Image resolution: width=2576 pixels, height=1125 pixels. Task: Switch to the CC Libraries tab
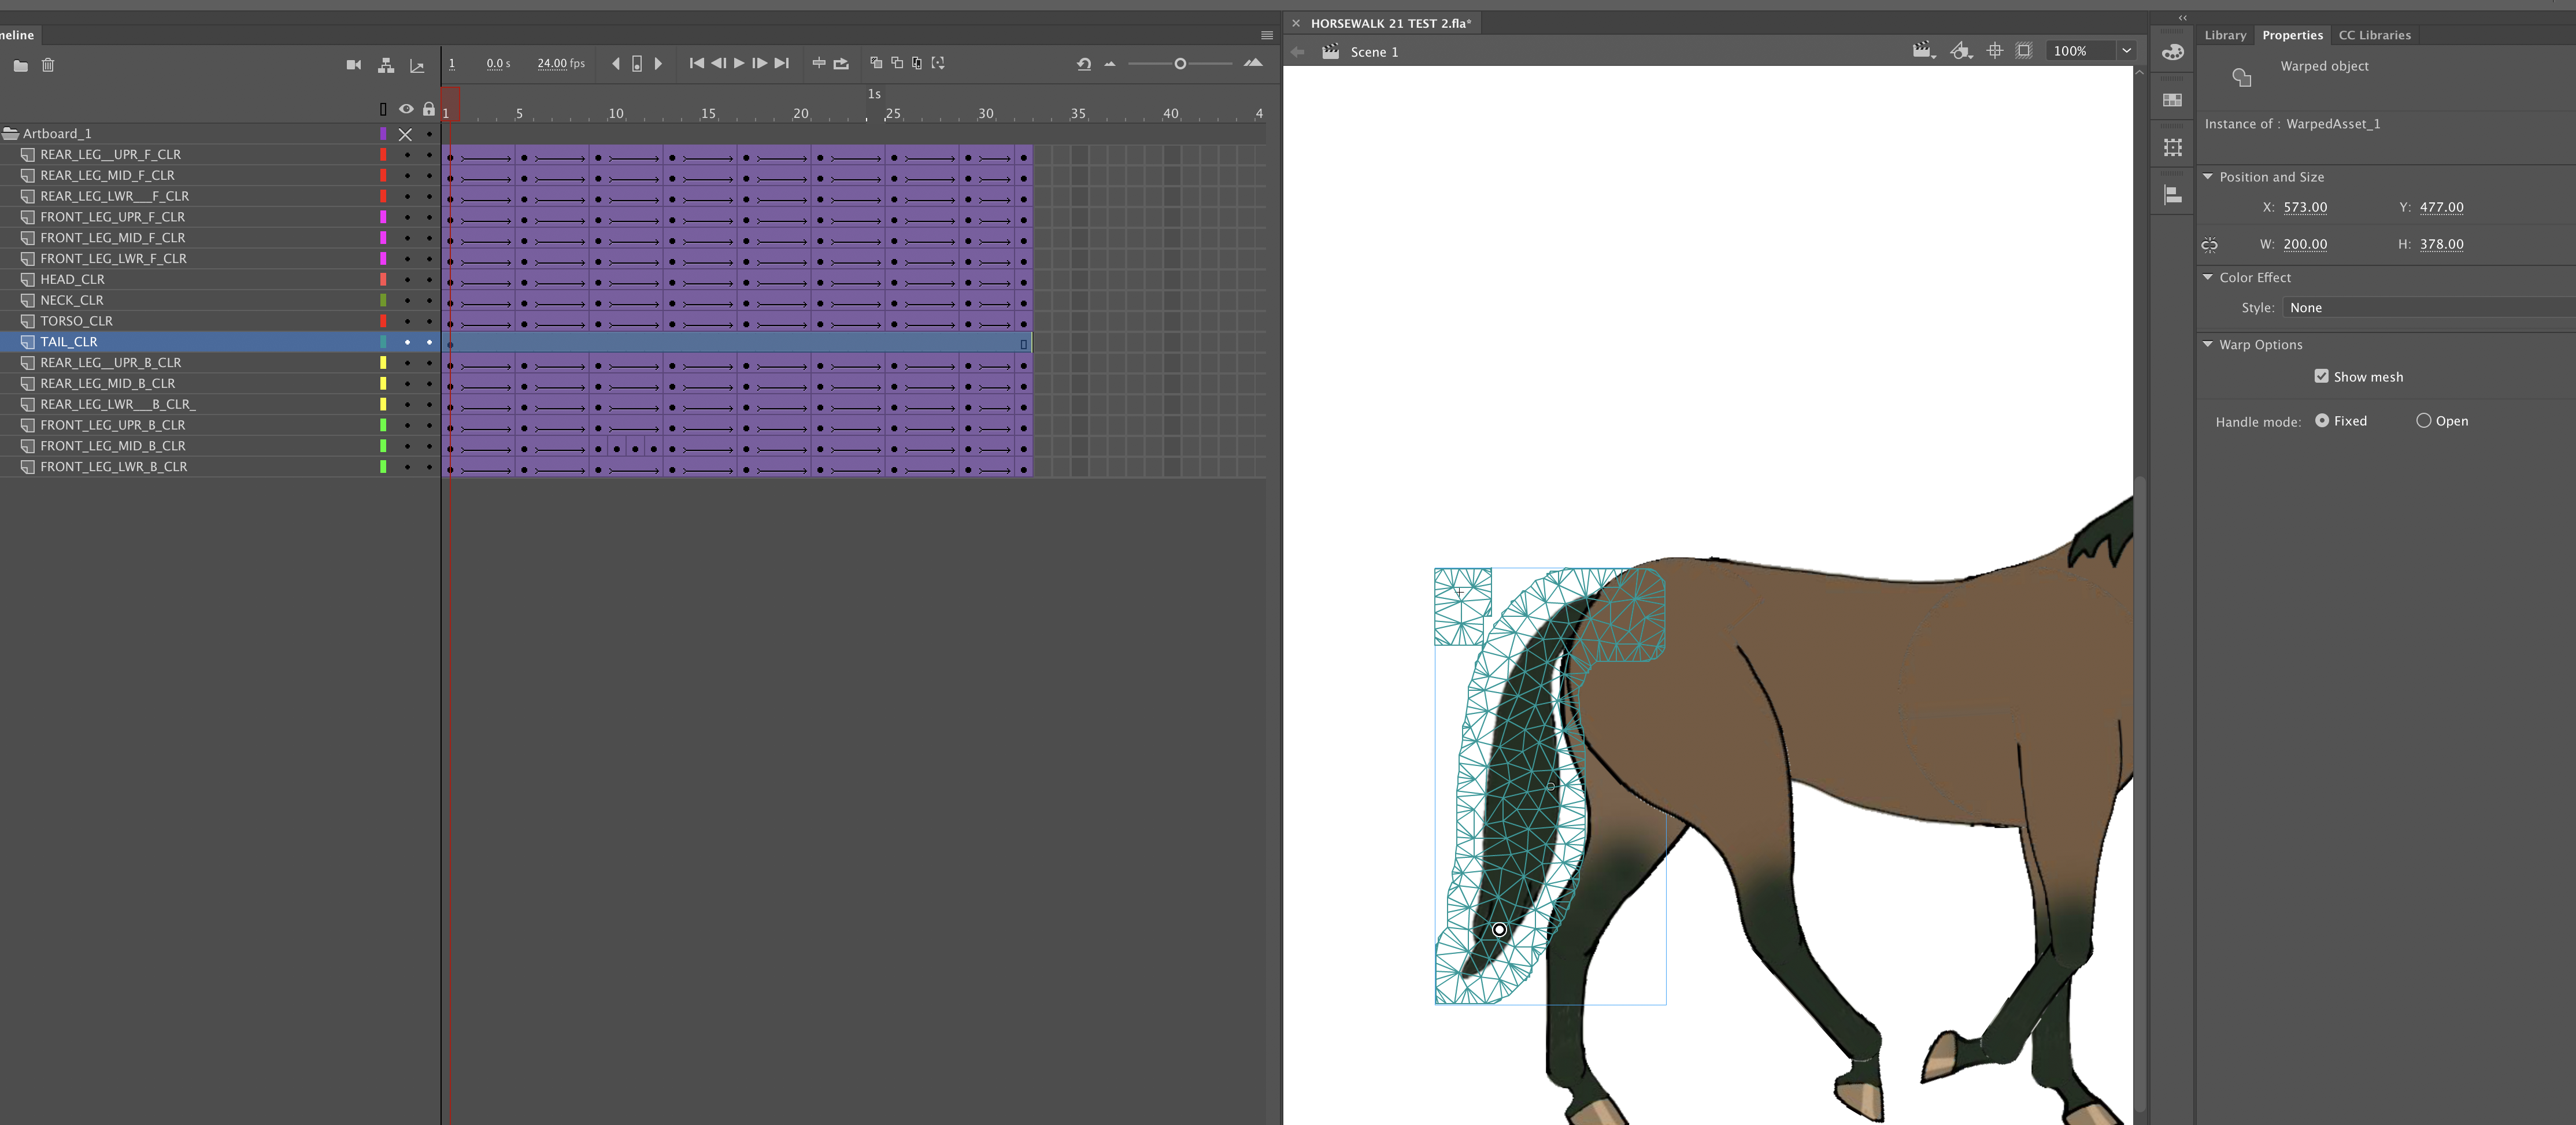[x=2376, y=35]
